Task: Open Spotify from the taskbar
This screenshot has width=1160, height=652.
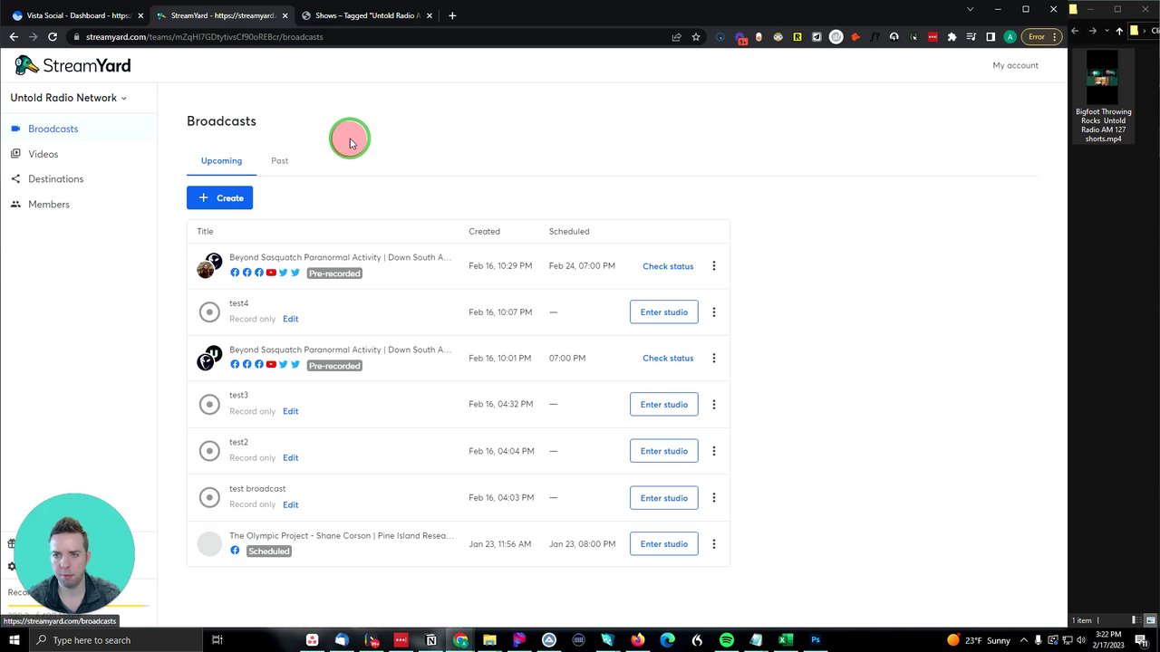Action: pyautogui.click(x=727, y=640)
